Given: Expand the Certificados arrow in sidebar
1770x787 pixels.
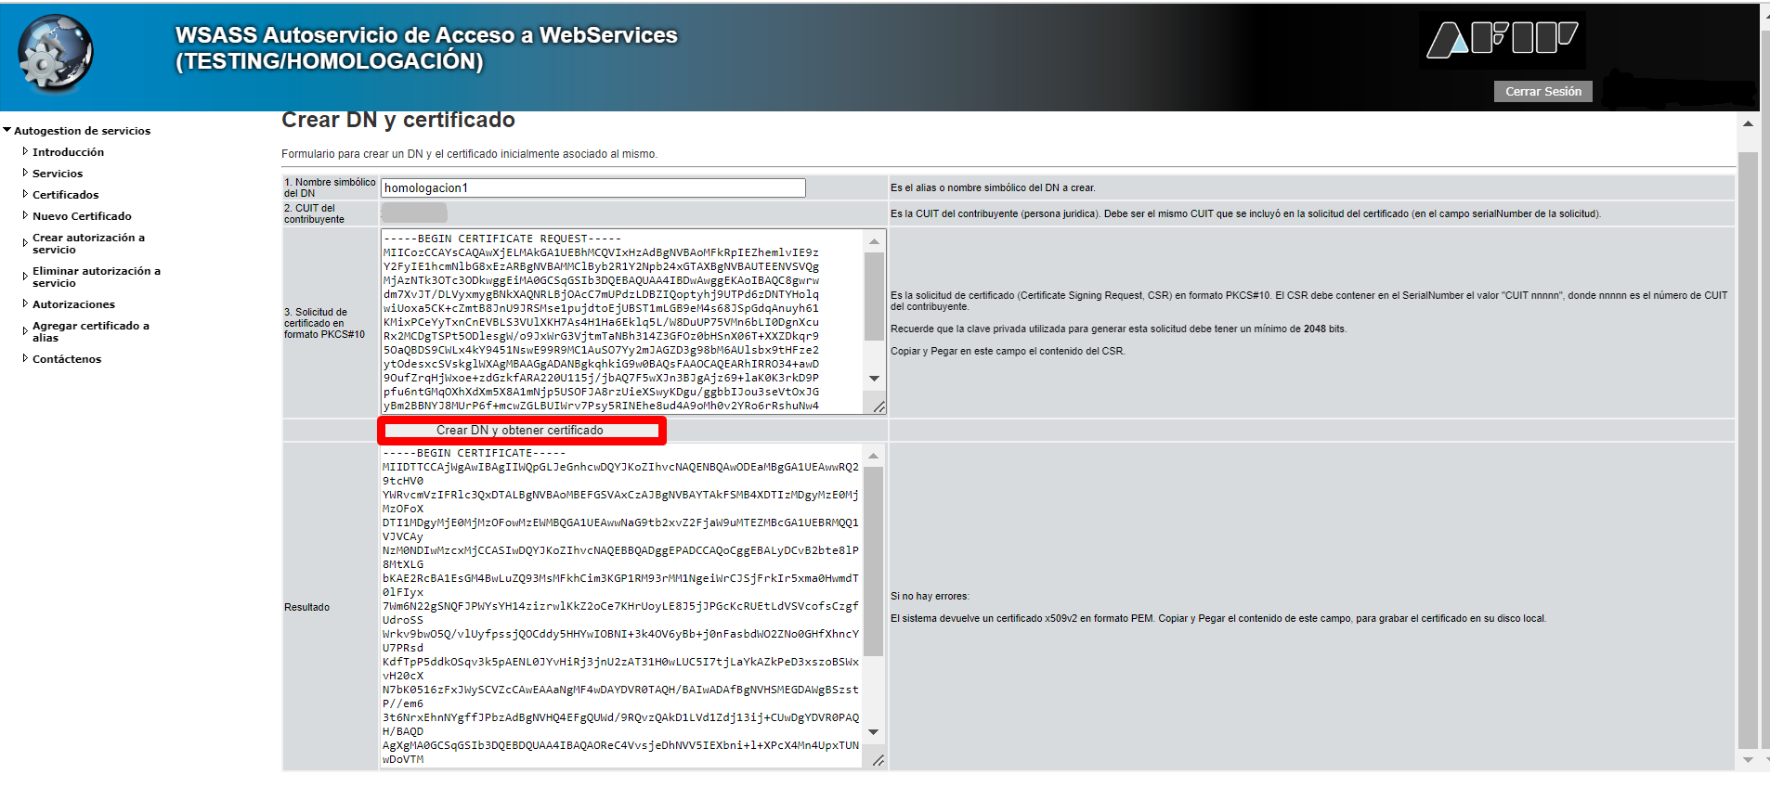Looking at the screenshot, I should [25, 194].
